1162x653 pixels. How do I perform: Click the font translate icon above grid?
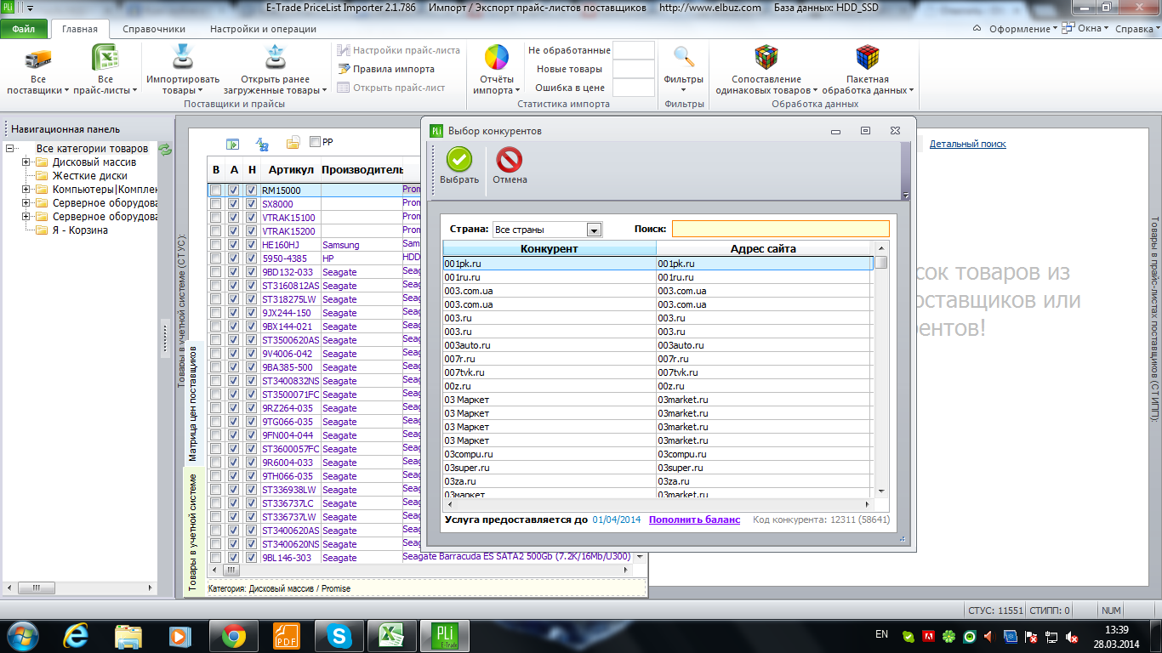tap(263, 143)
